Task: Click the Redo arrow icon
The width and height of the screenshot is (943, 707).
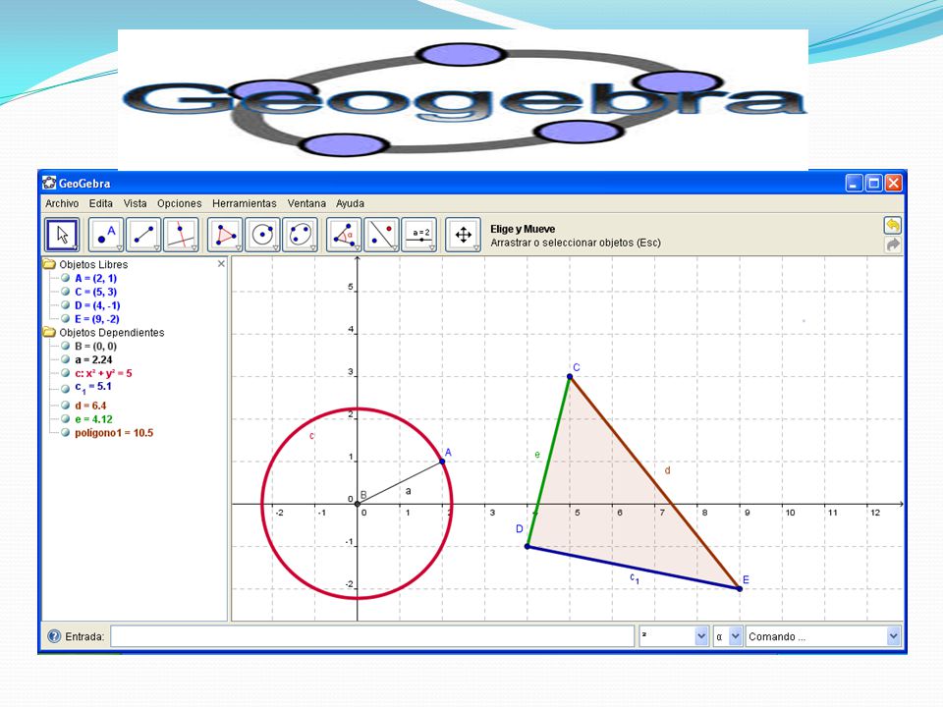Action: 893,245
